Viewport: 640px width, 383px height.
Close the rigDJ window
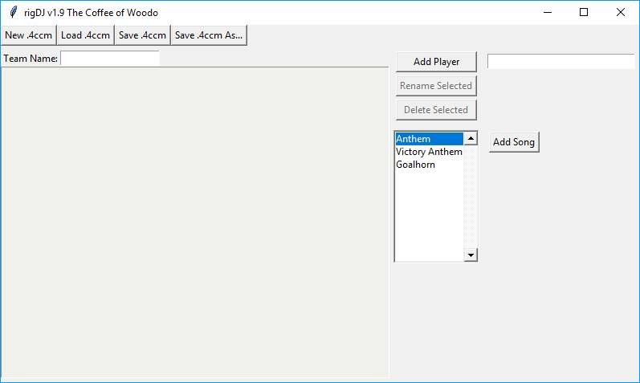[x=621, y=12]
